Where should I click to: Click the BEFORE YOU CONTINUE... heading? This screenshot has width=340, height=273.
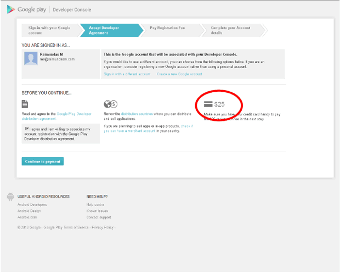coord(47,93)
